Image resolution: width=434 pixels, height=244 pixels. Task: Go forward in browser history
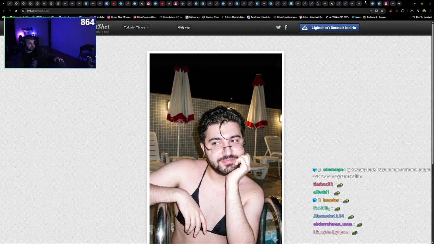pyautogui.click(x=9, y=11)
